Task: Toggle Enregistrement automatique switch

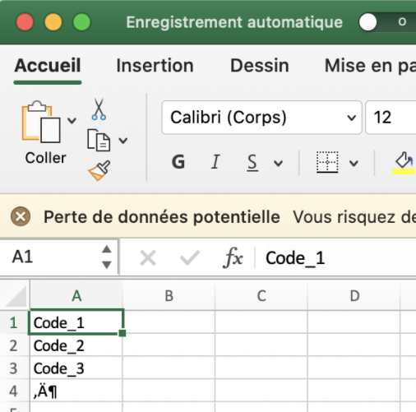Action: [387, 22]
